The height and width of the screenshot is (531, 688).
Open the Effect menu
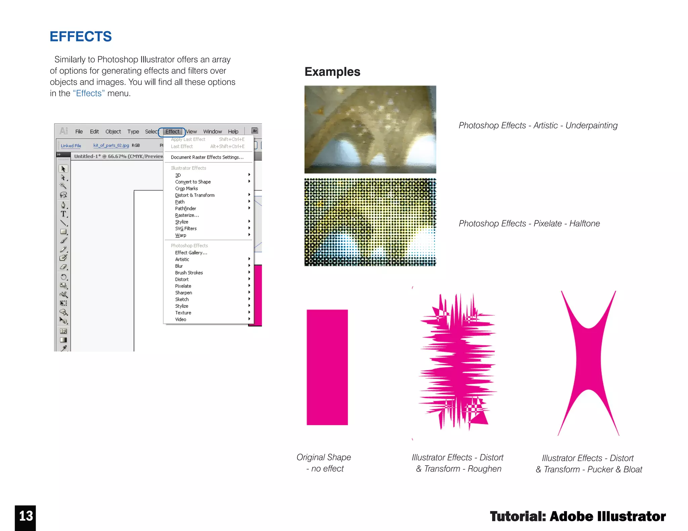172,132
